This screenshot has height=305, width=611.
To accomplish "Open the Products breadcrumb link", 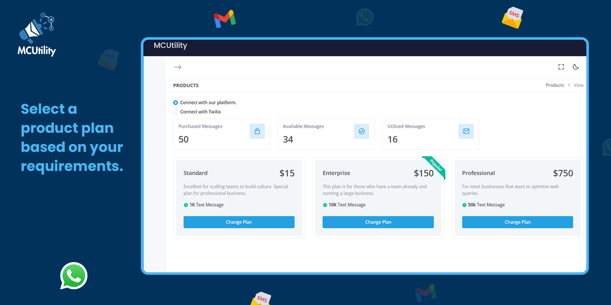I will point(555,85).
